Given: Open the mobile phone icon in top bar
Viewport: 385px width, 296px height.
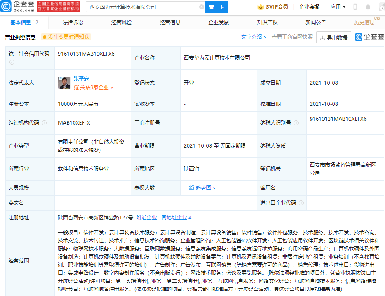Looking at the screenshot, I should point(355,7).
